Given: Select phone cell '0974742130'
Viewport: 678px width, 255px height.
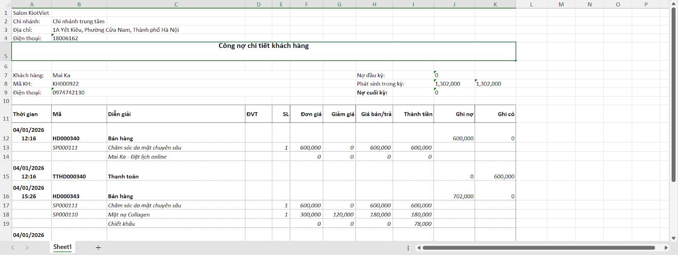Looking at the screenshot, I should (x=79, y=92).
